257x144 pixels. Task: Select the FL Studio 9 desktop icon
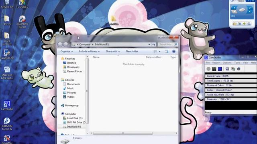click(22, 4)
